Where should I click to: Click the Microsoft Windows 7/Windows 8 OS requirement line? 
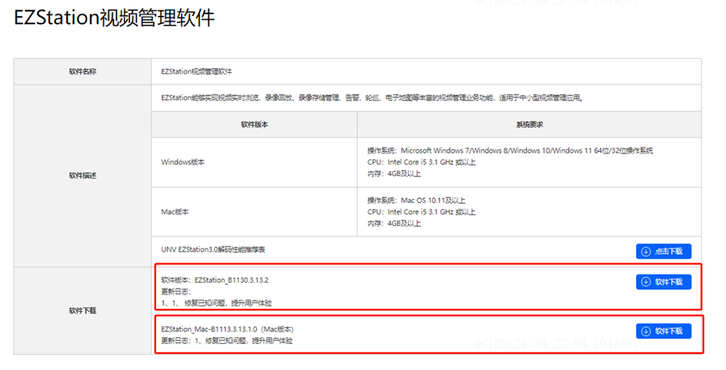(510, 150)
